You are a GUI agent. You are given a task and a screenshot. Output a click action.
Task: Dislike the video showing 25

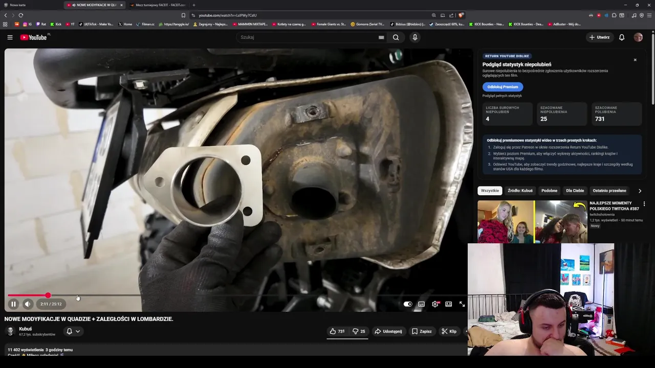[359, 331]
